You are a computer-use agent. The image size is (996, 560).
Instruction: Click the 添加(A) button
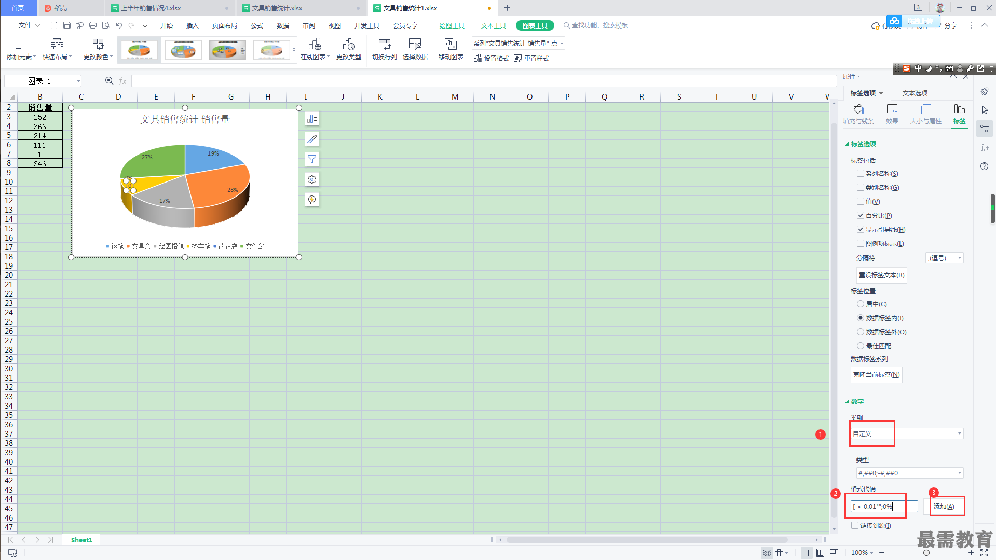click(x=944, y=507)
